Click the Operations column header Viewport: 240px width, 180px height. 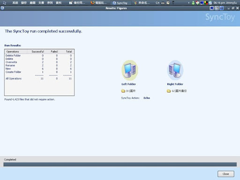[x=16, y=52]
